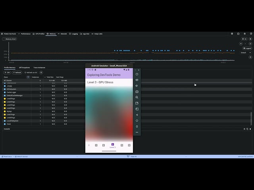Open the Performance tab in DevTools

pyautogui.click(x=24, y=34)
